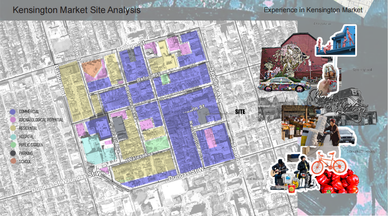
Task: Click the SITE label on the map
Action: tap(240, 112)
